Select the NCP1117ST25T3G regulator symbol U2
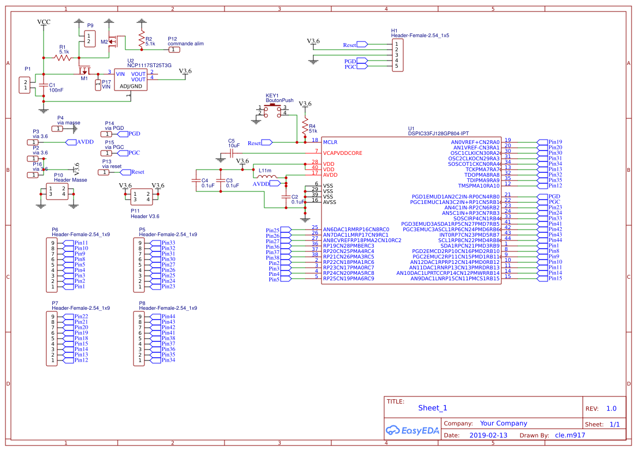The height and width of the screenshot is (451, 637). click(130, 79)
